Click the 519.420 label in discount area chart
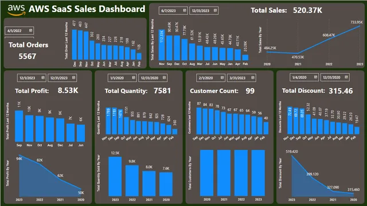367x206 pixels. point(292,151)
